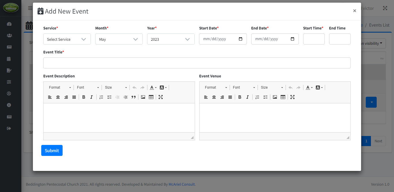Align left in Event Description editor

(x=50, y=97)
